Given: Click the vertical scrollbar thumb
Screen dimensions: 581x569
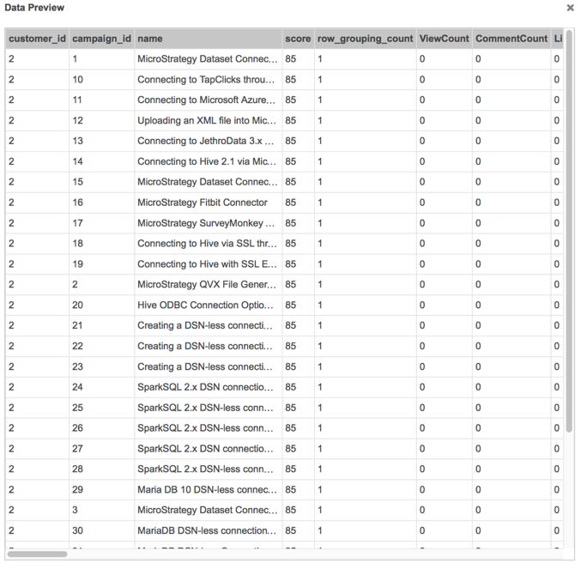Looking at the screenshot, I should point(570,232).
